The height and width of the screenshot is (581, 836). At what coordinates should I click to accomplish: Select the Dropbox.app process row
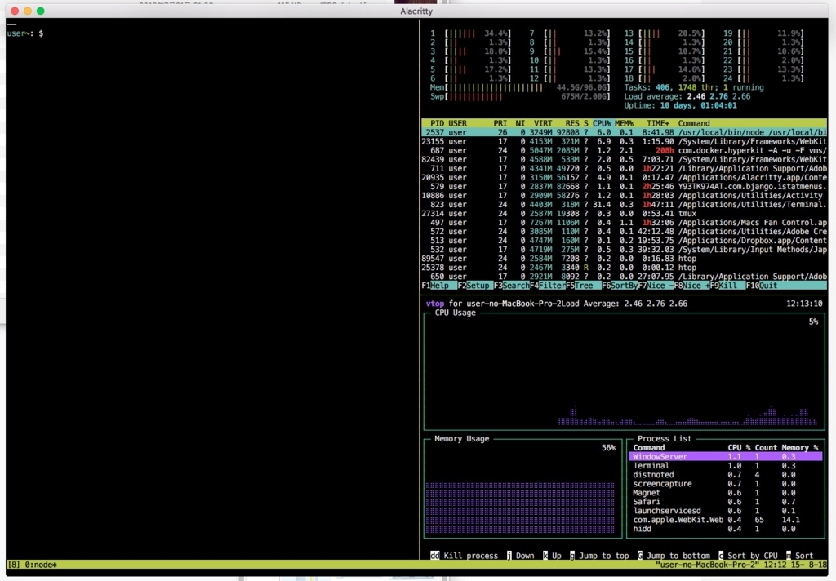pos(624,241)
